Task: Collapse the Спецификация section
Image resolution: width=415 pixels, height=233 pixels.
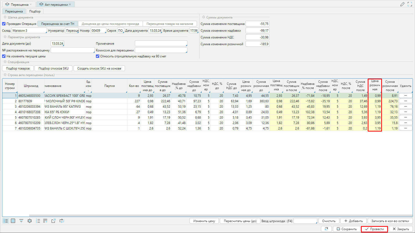Action: tap(5, 62)
